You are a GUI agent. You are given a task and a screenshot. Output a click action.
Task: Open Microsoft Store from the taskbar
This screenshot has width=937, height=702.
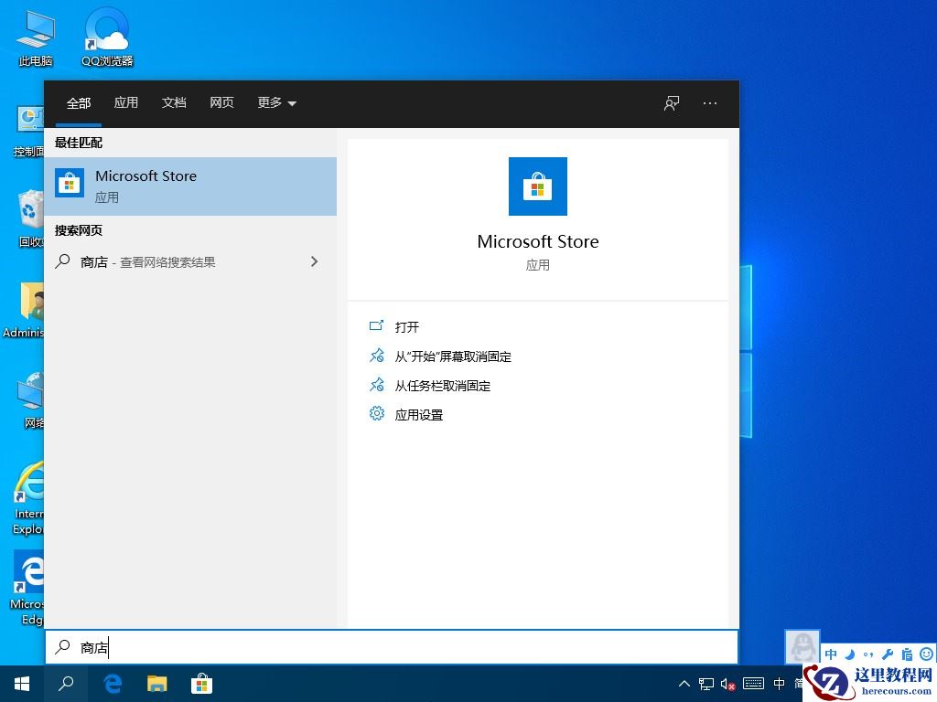pyautogui.click(x=201, y=683)
